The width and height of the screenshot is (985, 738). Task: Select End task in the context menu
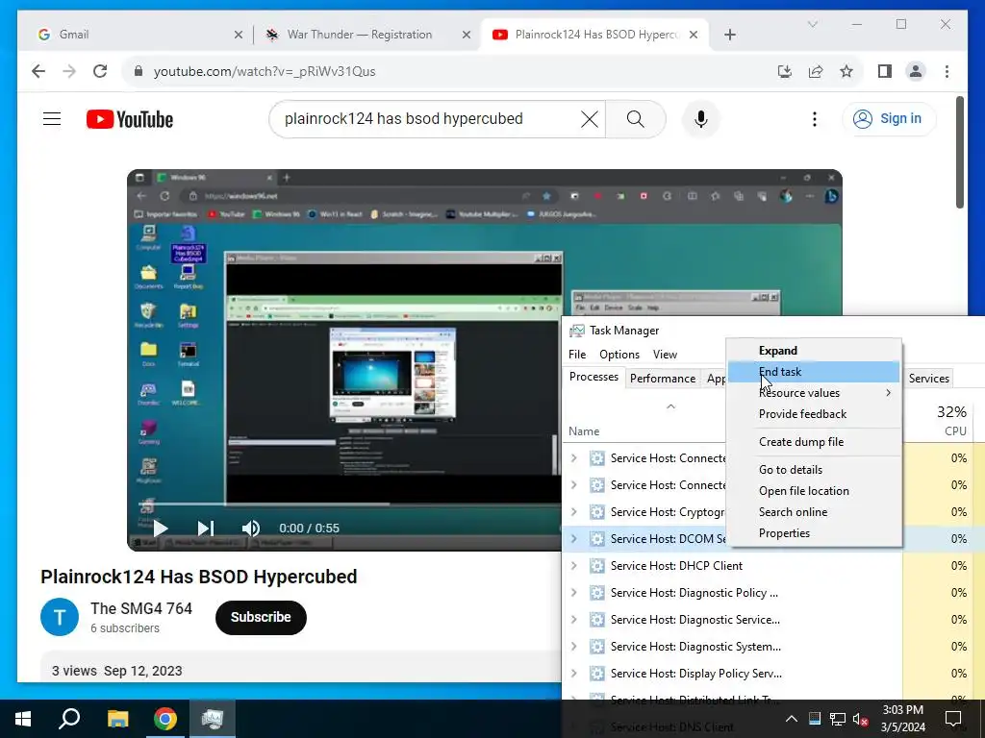814,372
